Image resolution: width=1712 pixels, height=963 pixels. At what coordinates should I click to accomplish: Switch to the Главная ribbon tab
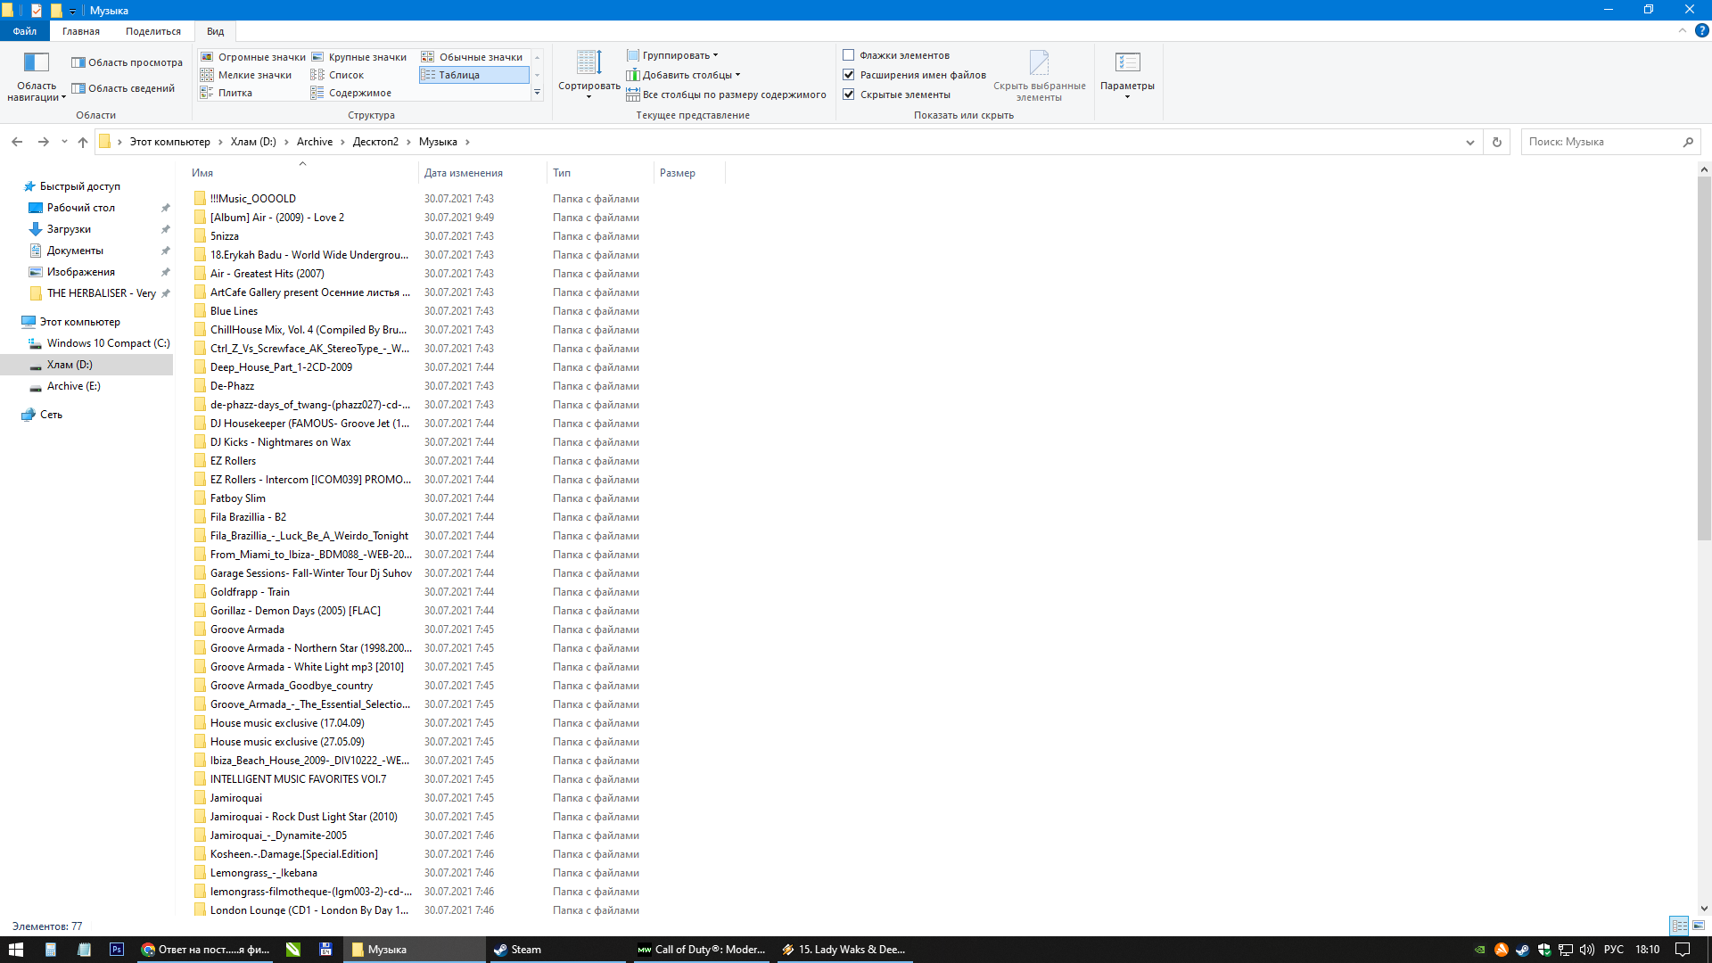coord(80,31)
